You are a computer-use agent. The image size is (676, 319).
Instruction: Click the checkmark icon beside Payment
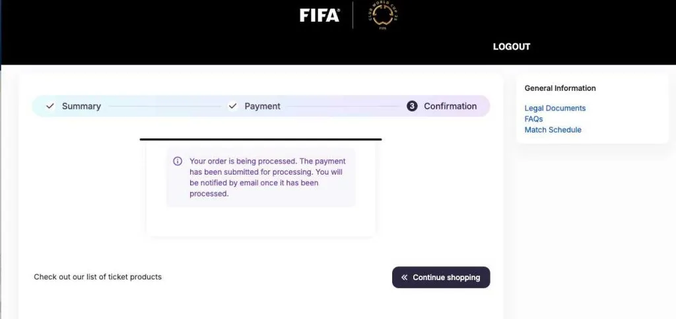[x=232, y=106]
